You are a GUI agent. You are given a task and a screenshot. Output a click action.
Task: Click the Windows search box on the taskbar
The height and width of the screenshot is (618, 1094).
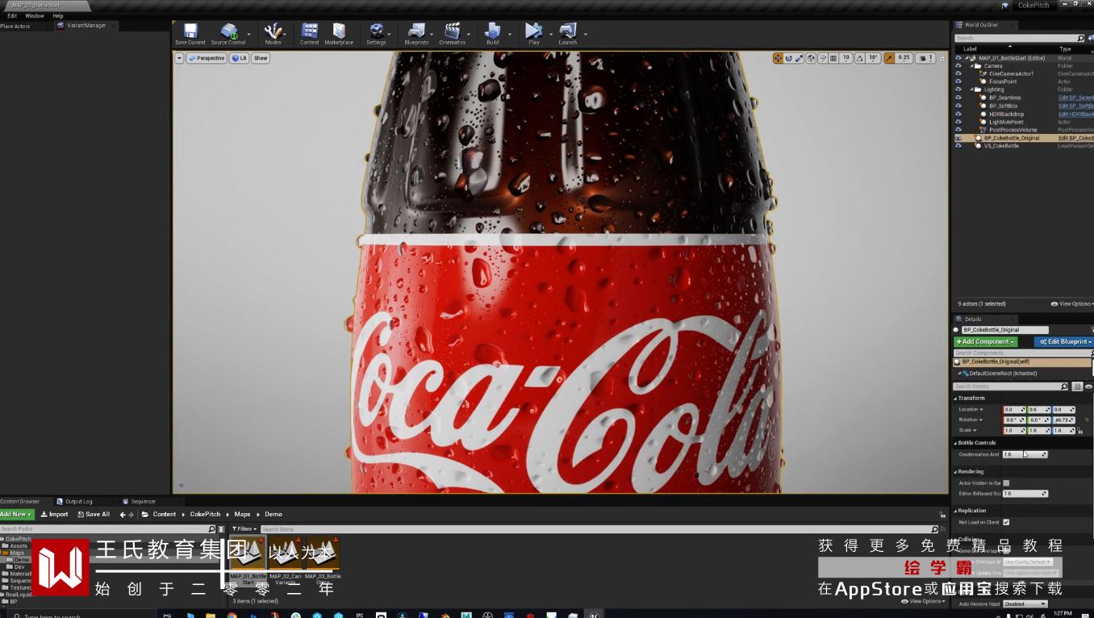(81, 616)
